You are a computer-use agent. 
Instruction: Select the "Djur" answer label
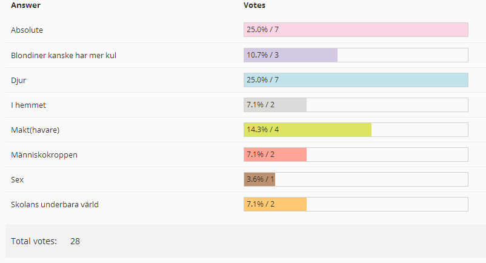coord(19,80)
